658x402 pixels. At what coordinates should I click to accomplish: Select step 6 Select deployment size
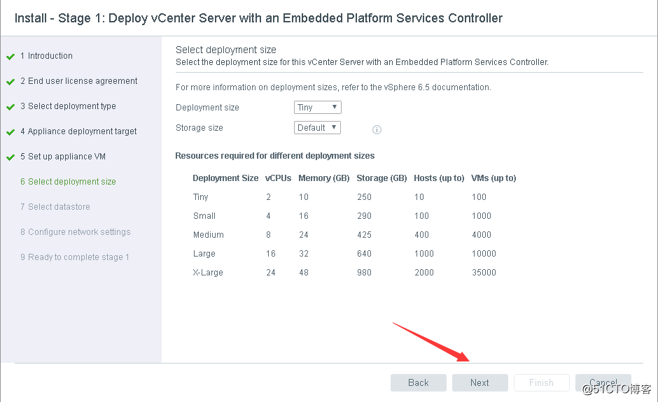[68, 182]
